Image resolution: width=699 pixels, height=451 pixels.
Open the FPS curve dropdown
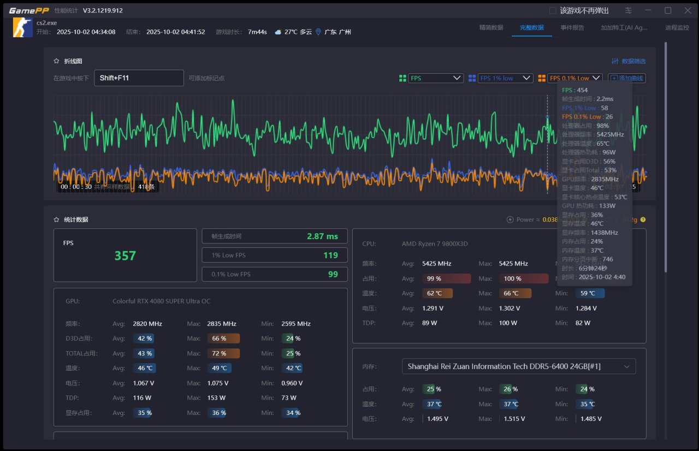pyautogui.click(x=436, y=78)
